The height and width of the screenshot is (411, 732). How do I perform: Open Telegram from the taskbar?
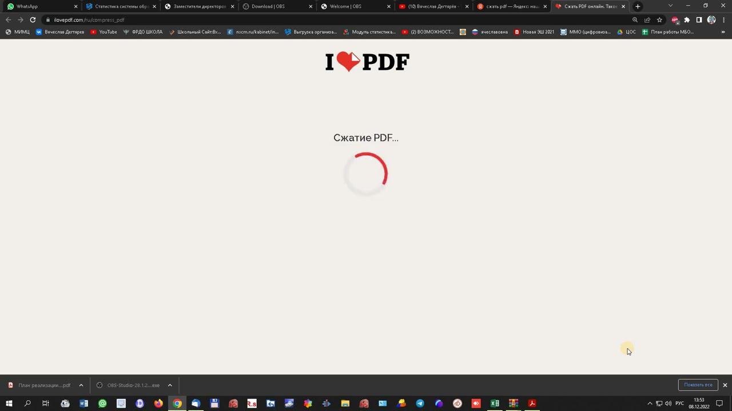[420, 404]
